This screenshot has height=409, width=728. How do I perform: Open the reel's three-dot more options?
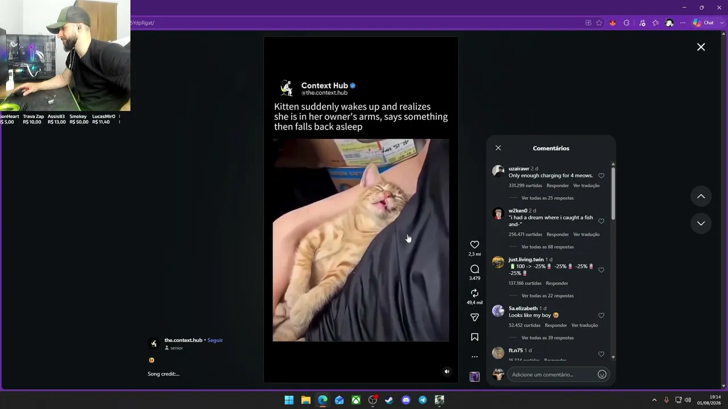click(474, 357)
